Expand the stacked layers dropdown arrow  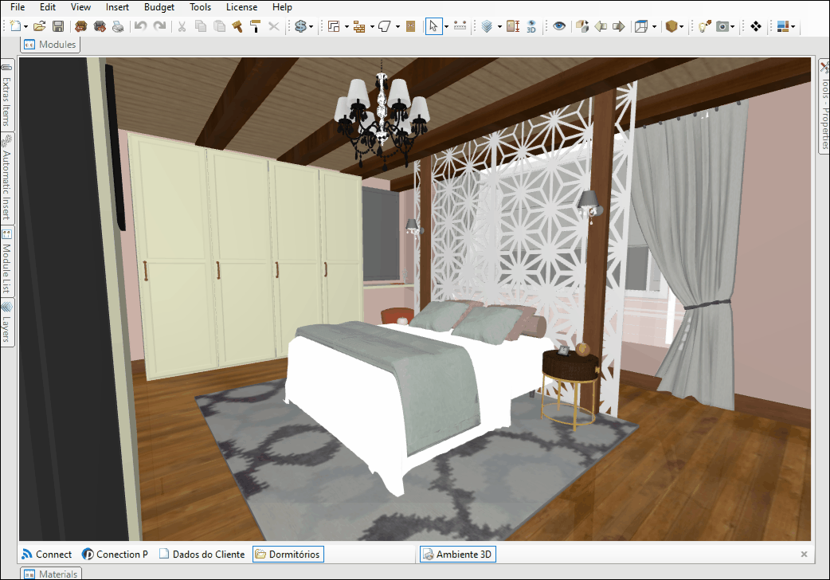pyautogui.click(x=499, y=26)
